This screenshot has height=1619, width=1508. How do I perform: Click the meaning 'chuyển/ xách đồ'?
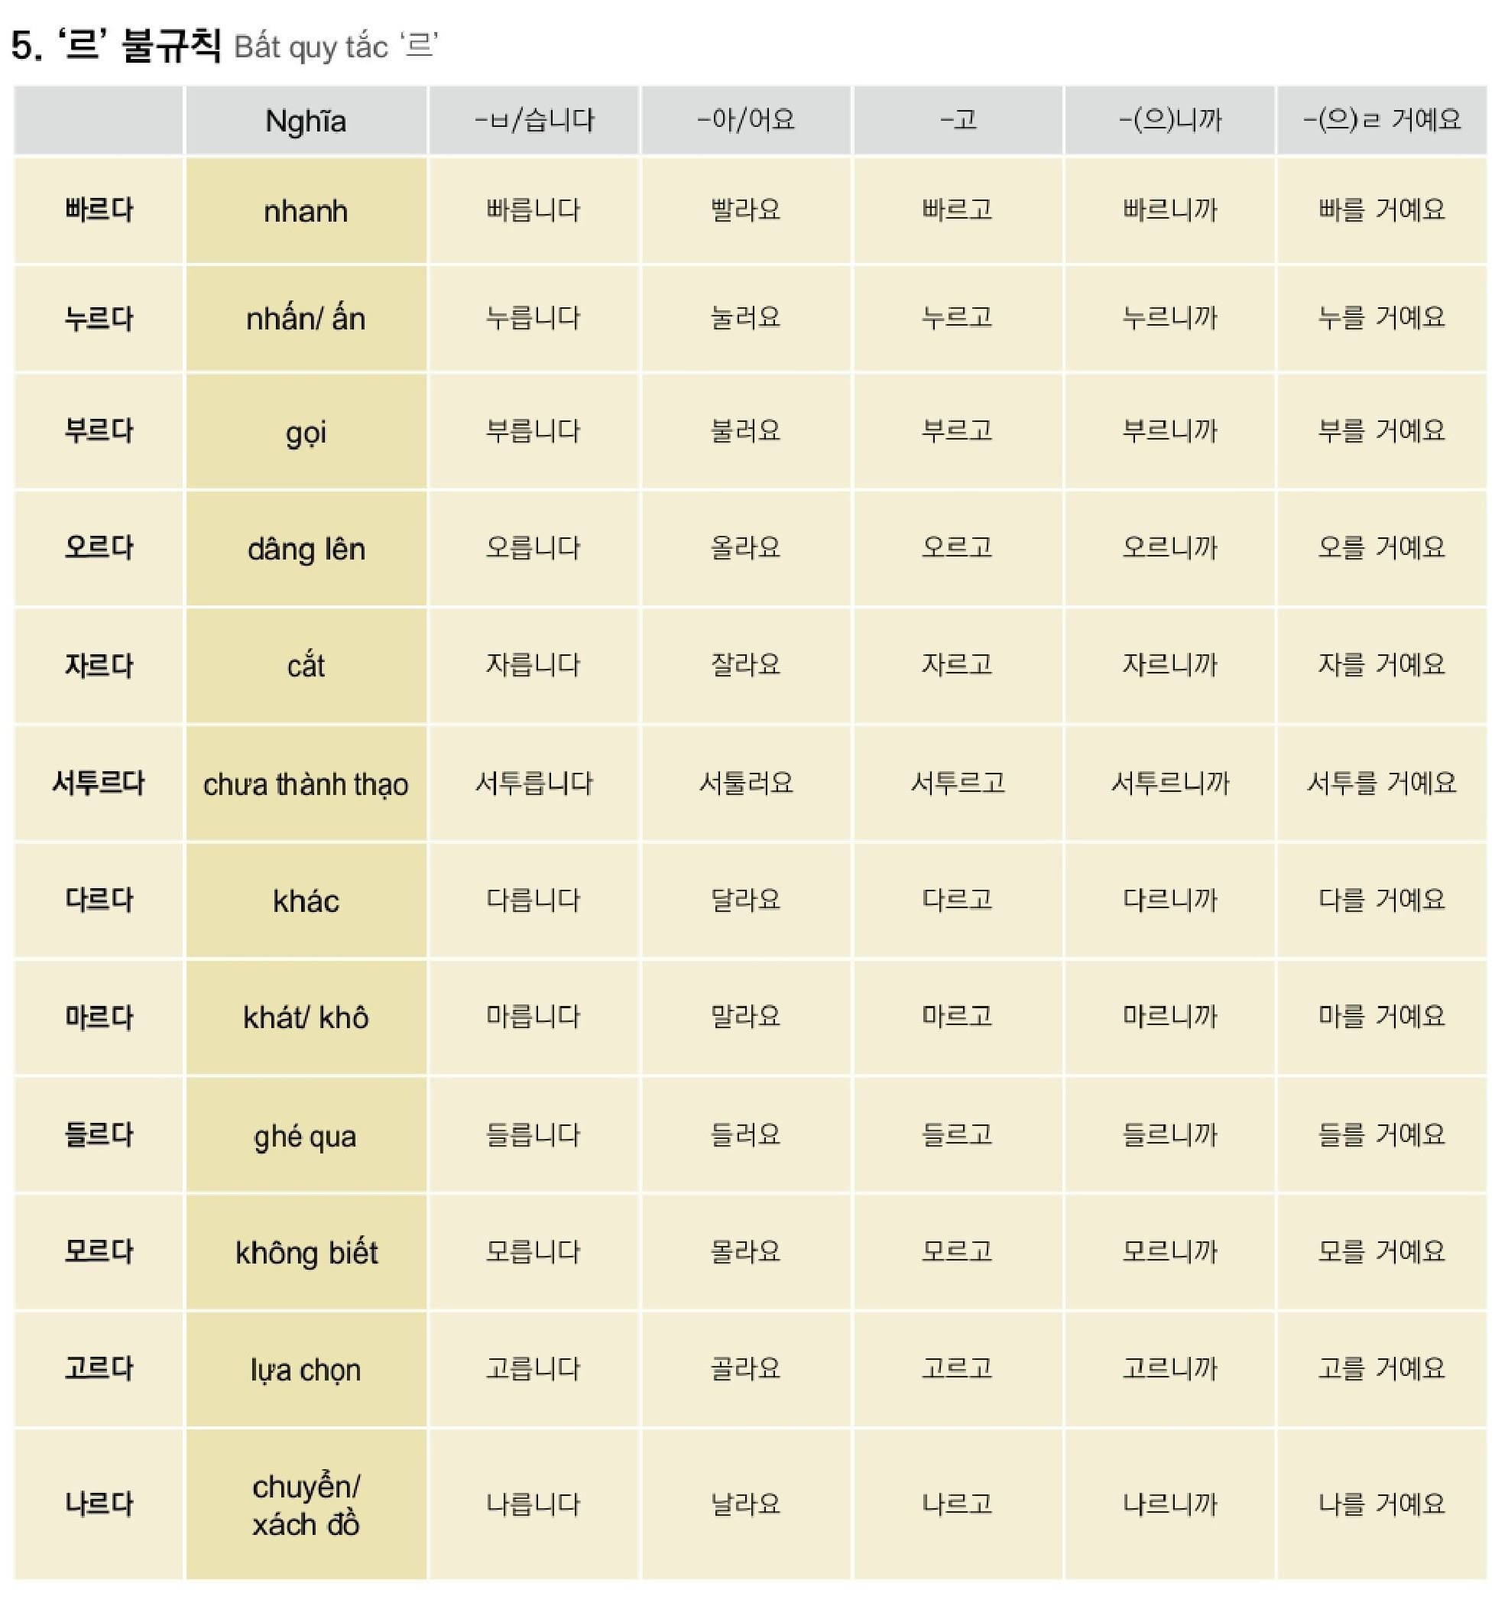tap(306, 1505)
